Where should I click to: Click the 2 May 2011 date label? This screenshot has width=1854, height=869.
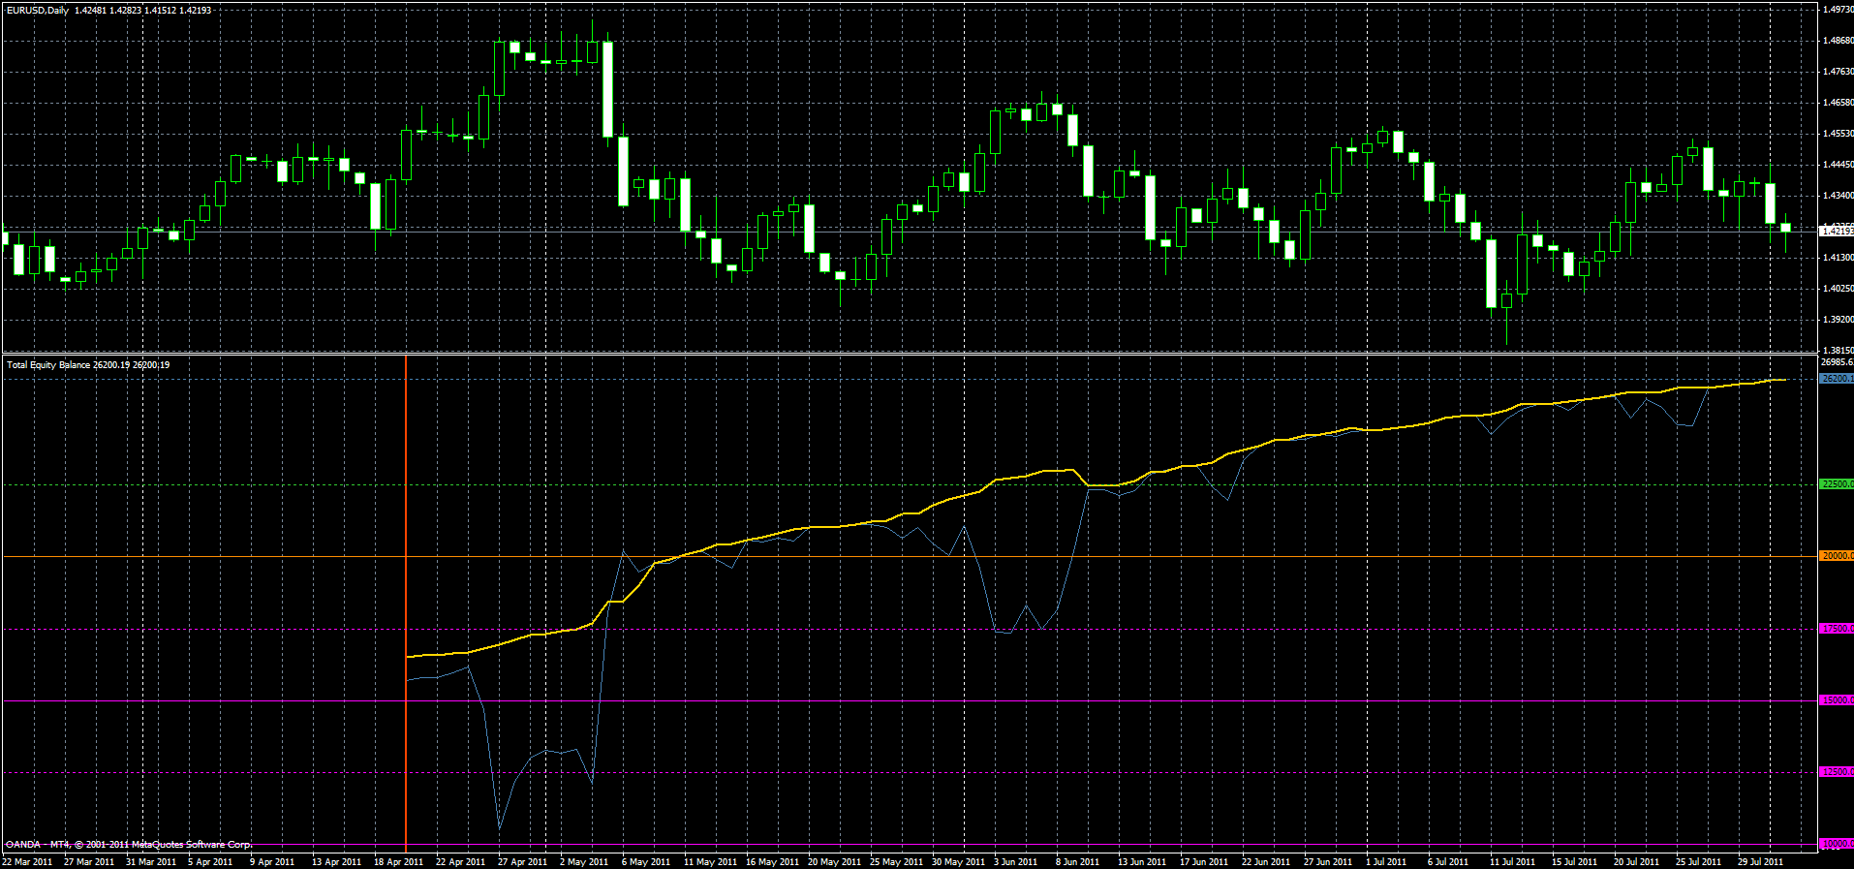(x=583, y=862)
